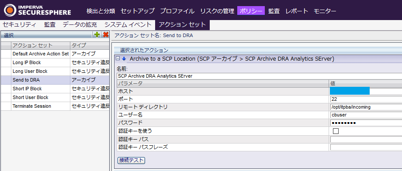The image size is (402, 171).
Task: Select the Short IP Block row
Action: click(55, 89)
